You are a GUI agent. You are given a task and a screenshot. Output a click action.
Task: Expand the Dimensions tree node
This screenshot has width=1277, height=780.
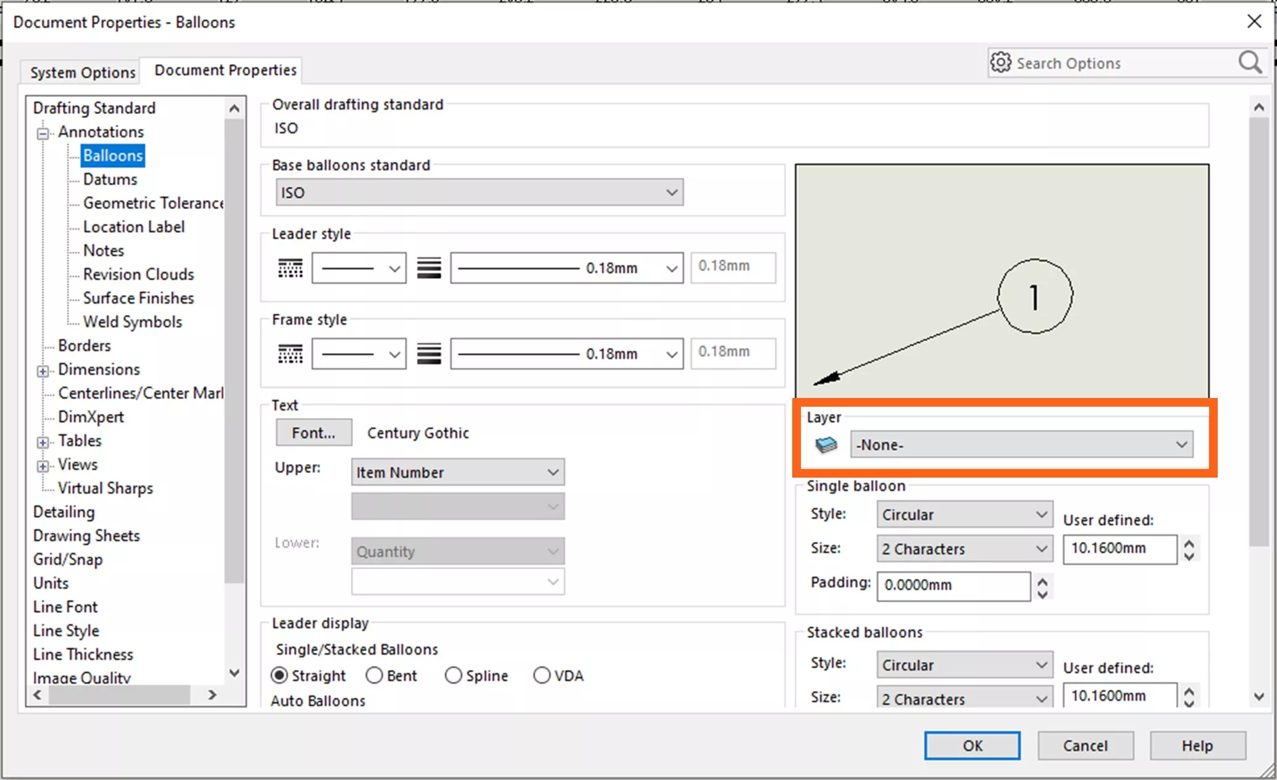(42, 371)
